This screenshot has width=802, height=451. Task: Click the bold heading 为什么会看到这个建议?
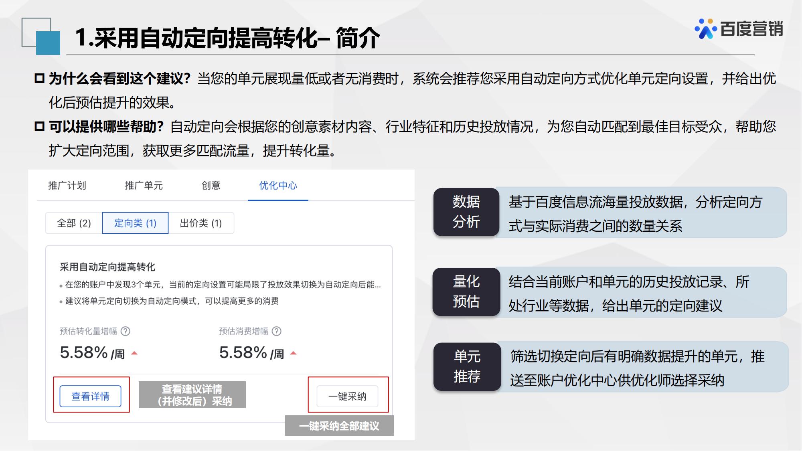click(x=120, y=79)
